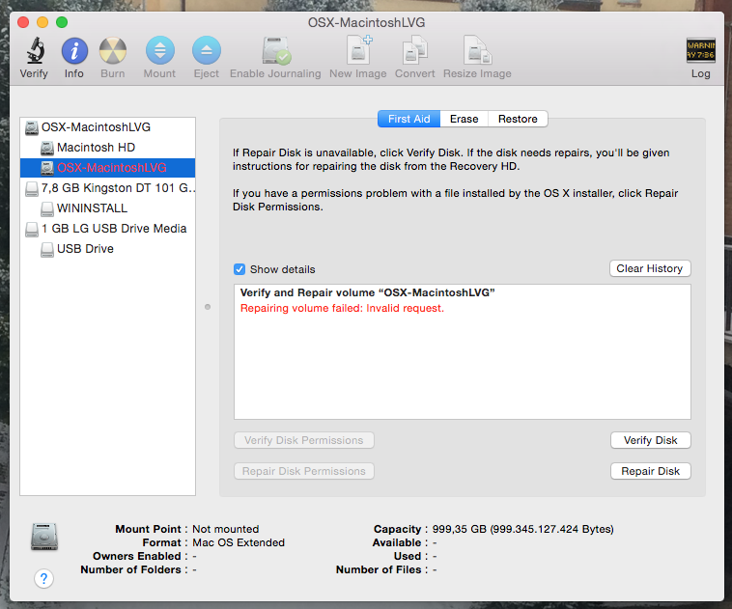Click the Eject toolbar icon
This screenshot has width=732, height=609.
coord(207,50)
